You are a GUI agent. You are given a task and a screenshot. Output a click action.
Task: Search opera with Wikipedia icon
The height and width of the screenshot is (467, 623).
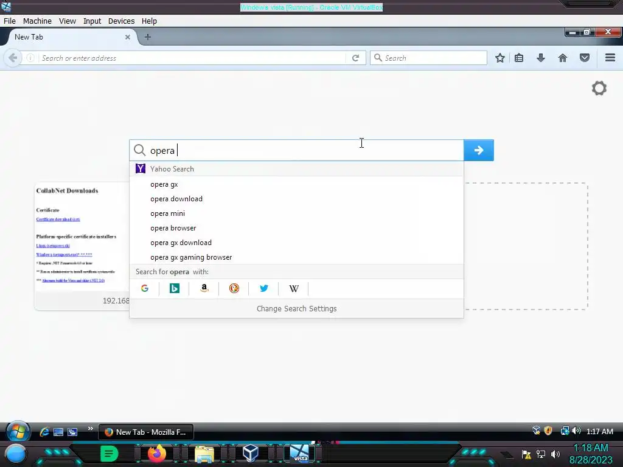pyautogui.click(x=294, y=288)
